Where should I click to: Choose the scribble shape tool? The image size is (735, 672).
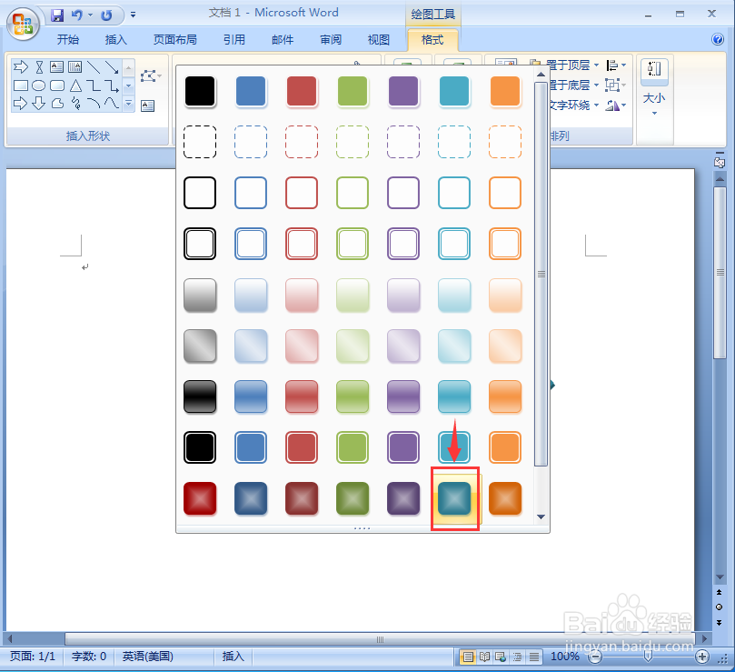tap(75, 103)
